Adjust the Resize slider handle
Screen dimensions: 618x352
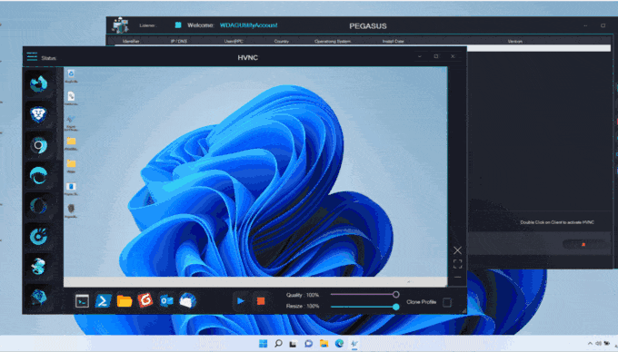pos(395,307)
